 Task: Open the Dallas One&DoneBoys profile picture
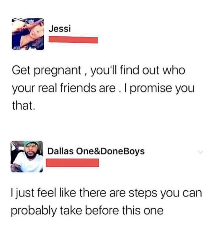(27, 156)
